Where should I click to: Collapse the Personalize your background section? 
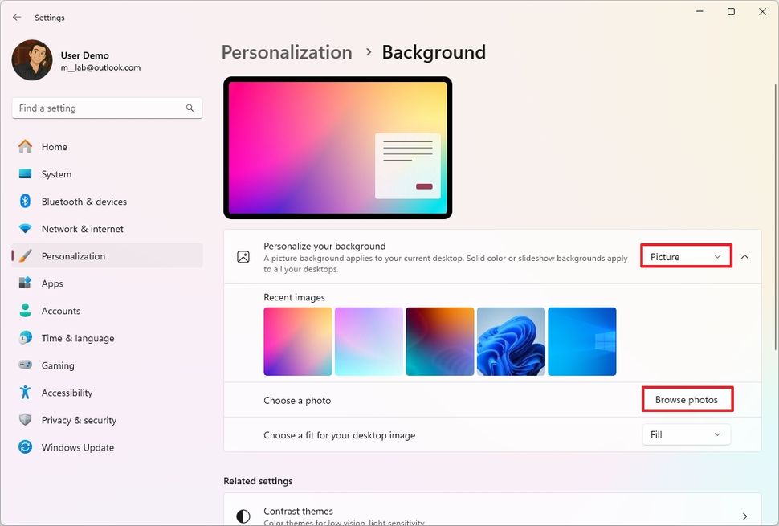tap(744, 257)
